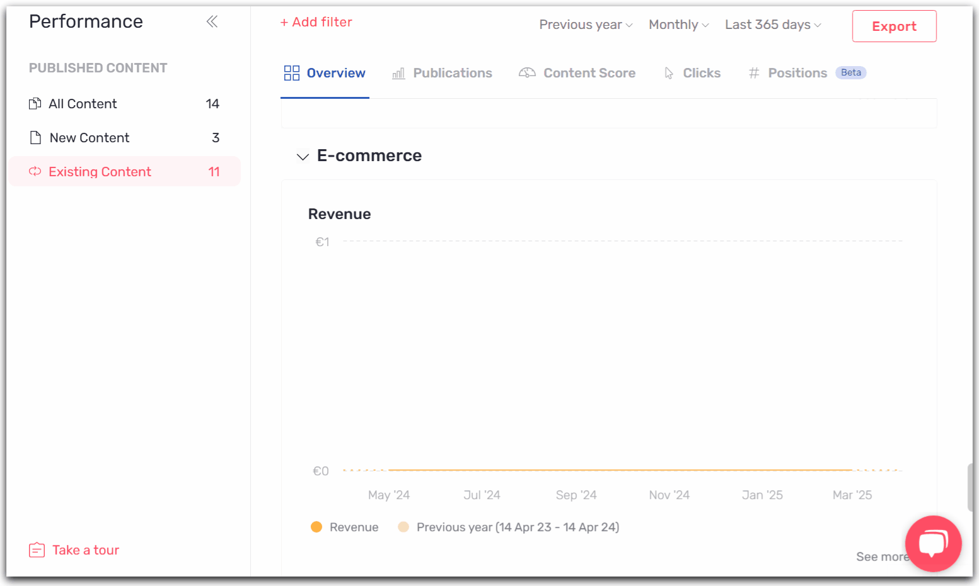This screenshot has height=586, width=979.
Task: Click the + Add filter link
Action: point(316,22)
